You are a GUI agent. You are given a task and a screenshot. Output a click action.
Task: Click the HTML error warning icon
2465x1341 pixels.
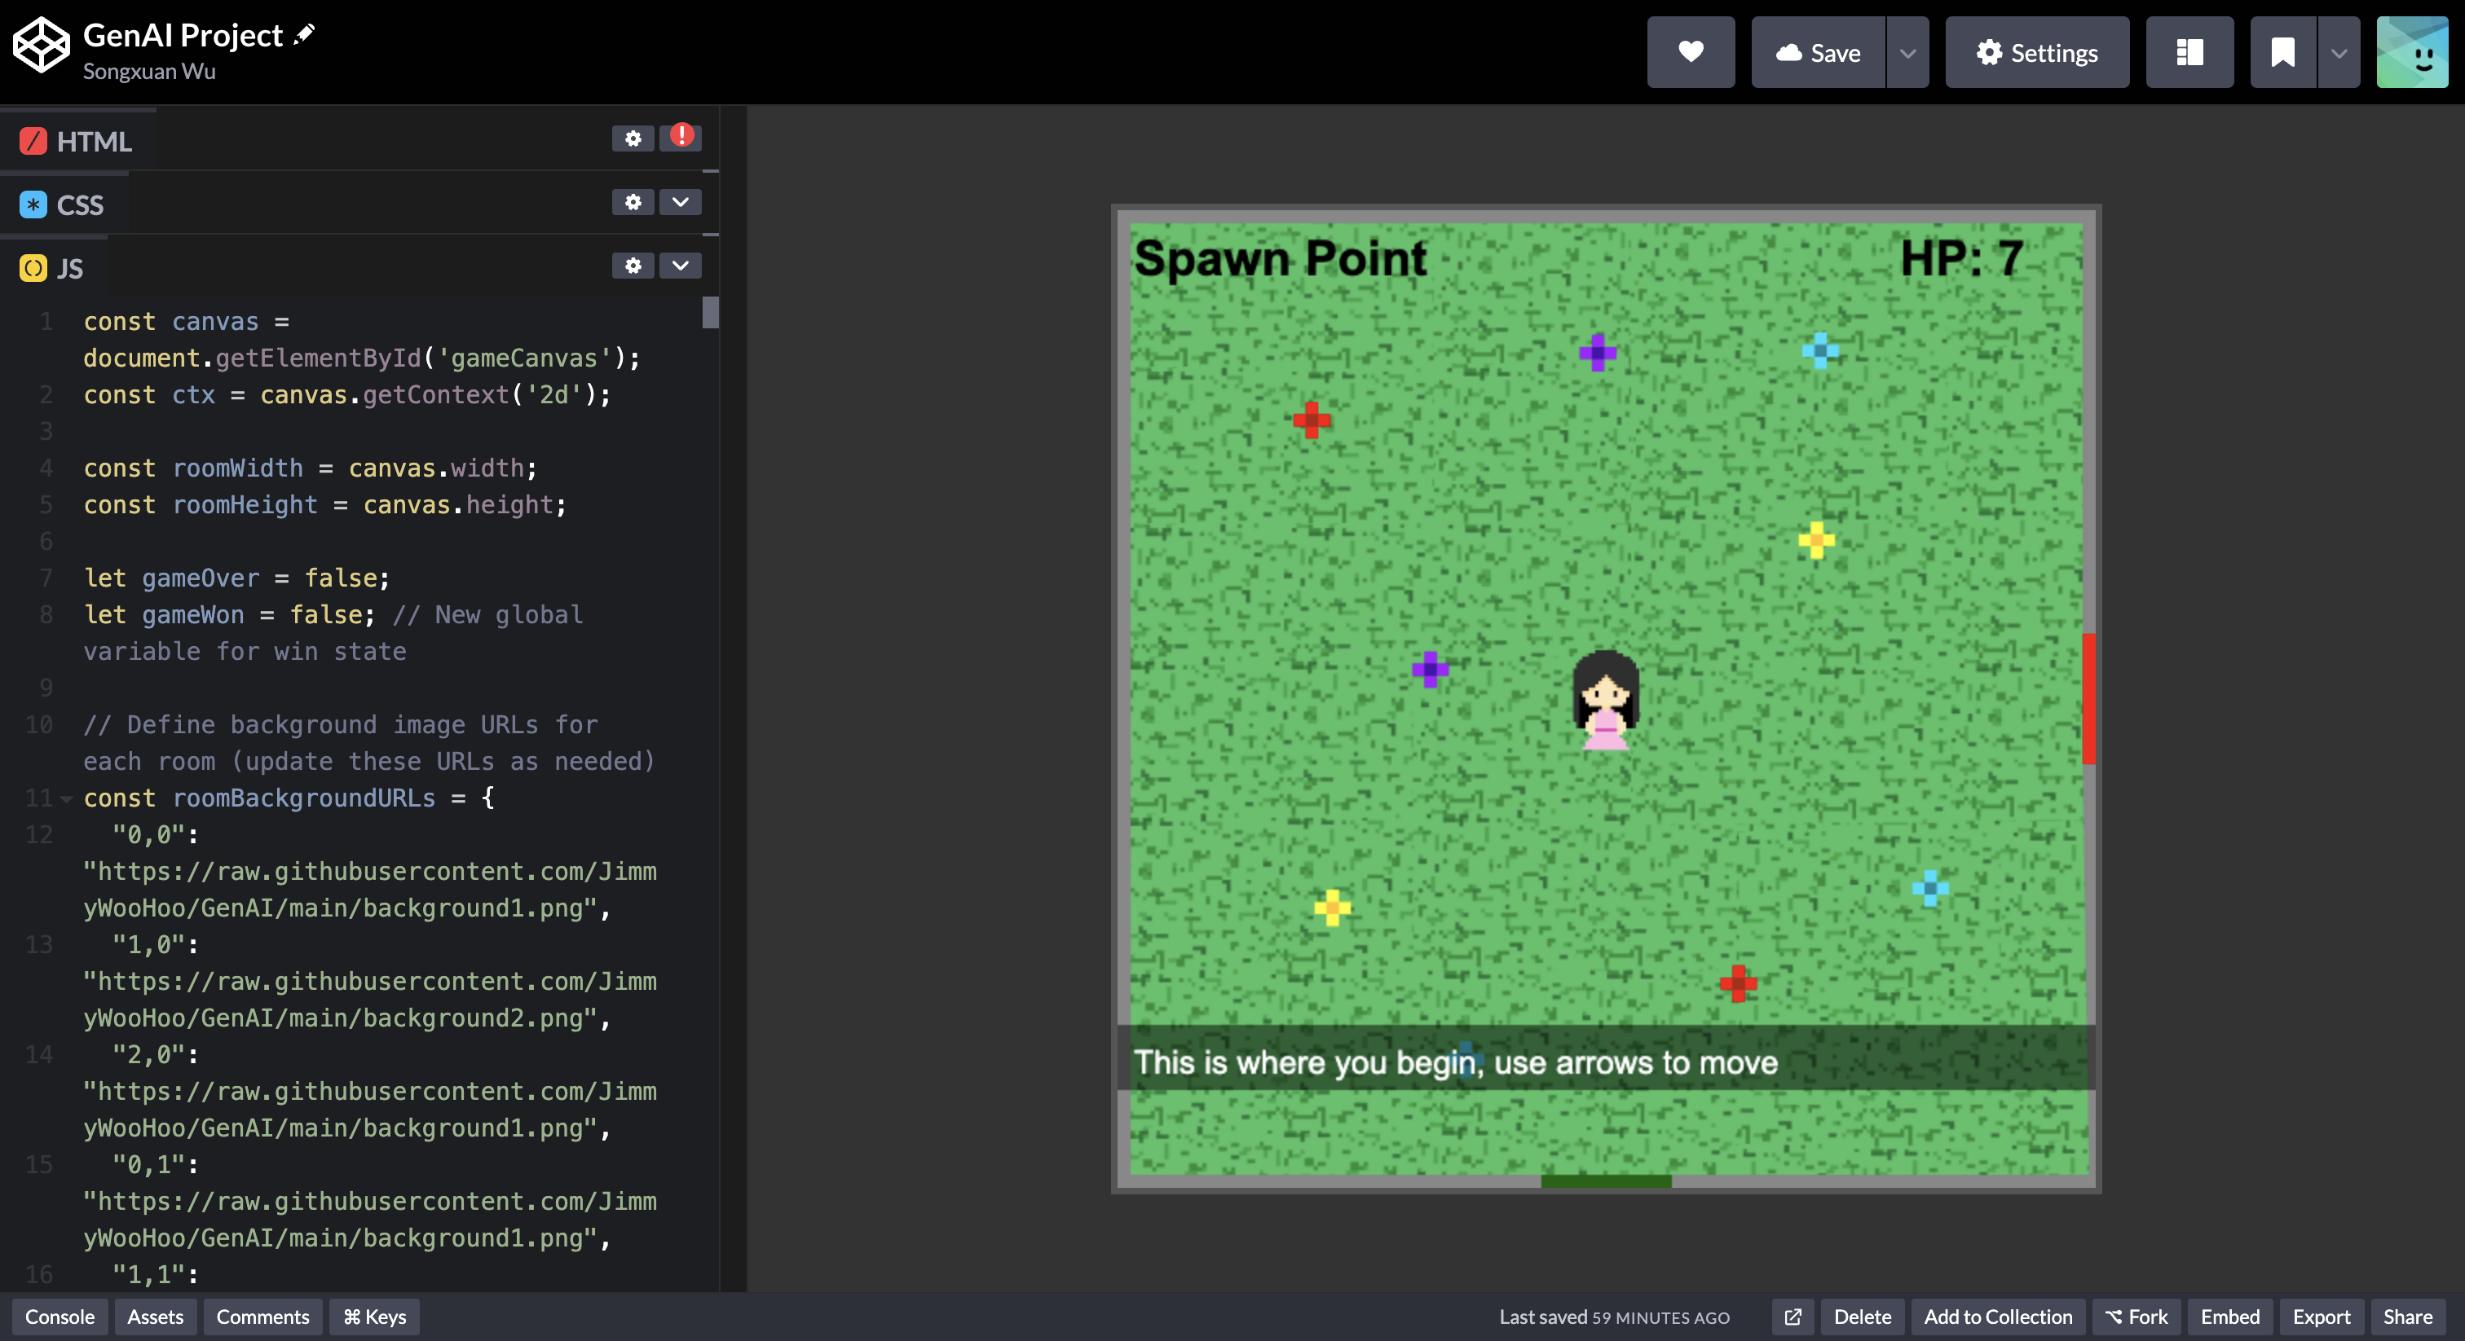(x=681, y=136)
